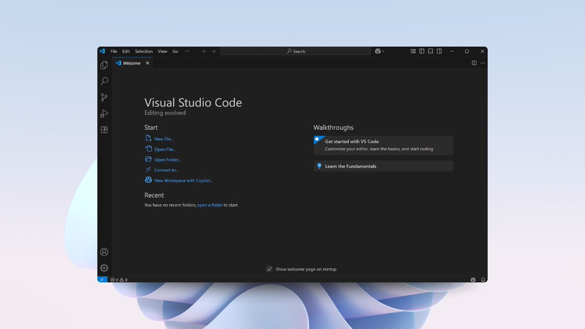
Task: Open Learn the Fundamentals walkthrough
Action: [383, 166]
